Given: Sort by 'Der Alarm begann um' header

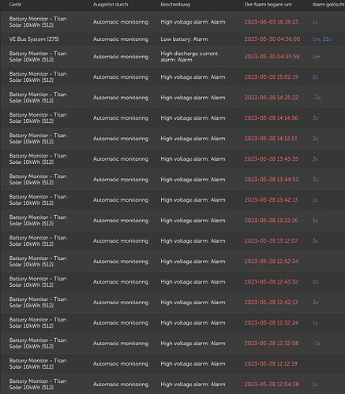Looking at the screenshot, I should click(268, 5).
